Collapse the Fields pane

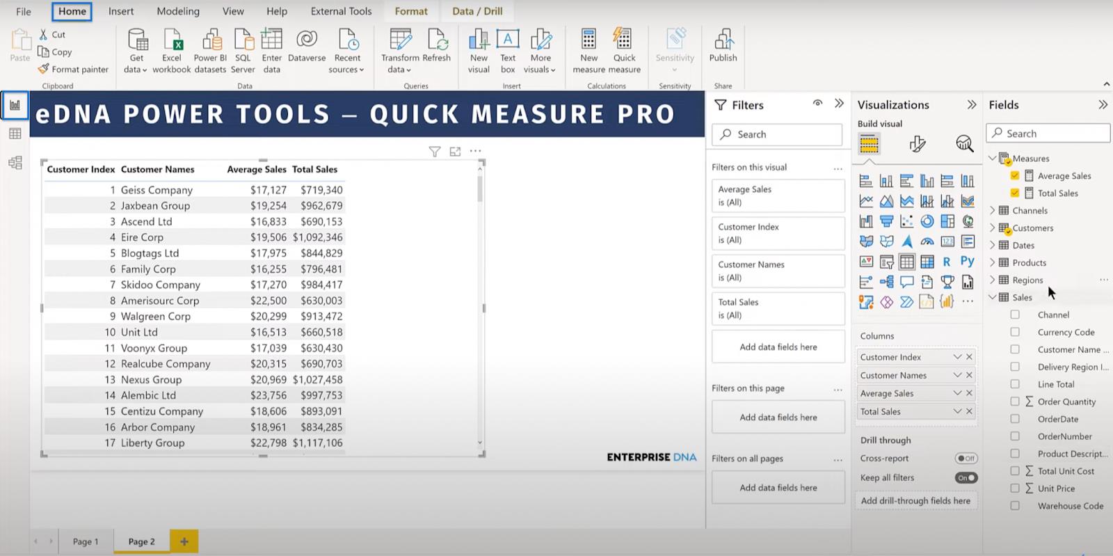click(1103, 104)
